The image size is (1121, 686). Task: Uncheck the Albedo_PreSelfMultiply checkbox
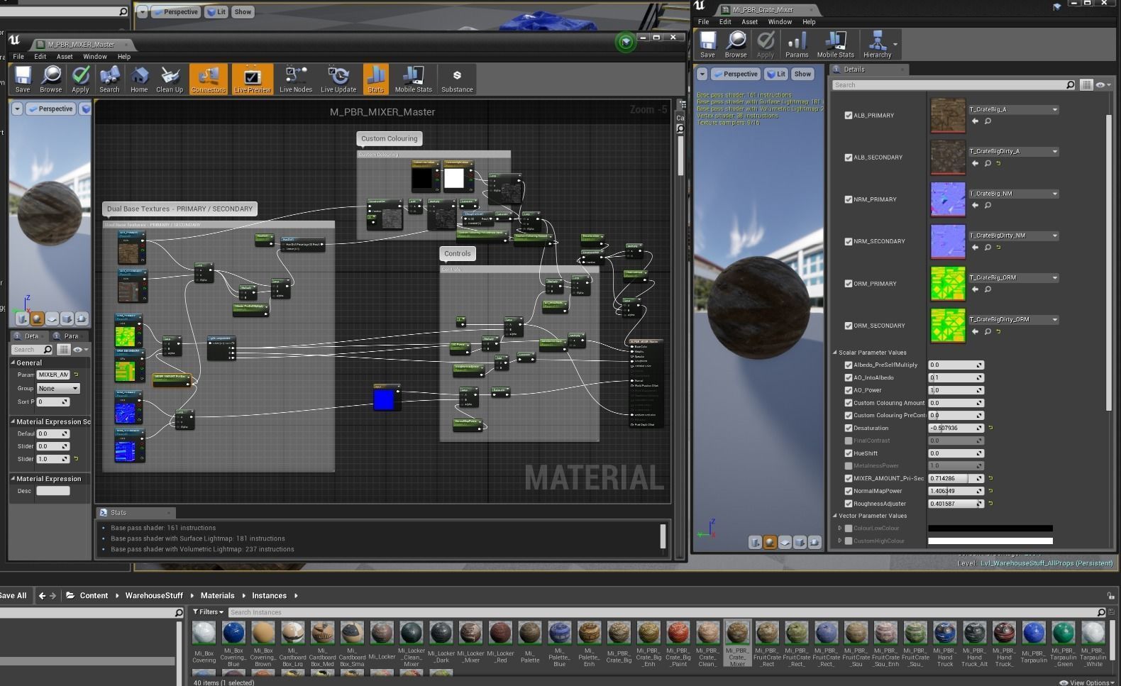tap(849, 365)
